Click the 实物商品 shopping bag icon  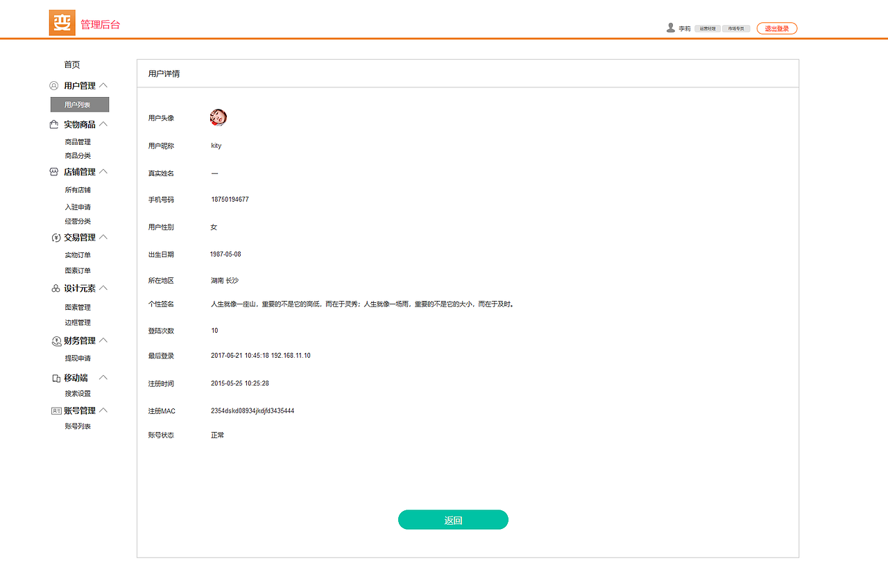54,125
